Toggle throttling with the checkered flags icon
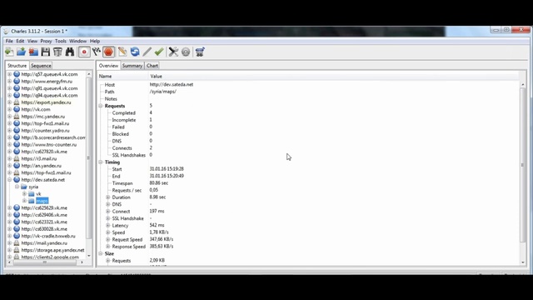533x300 pixels. coord(97,52)
